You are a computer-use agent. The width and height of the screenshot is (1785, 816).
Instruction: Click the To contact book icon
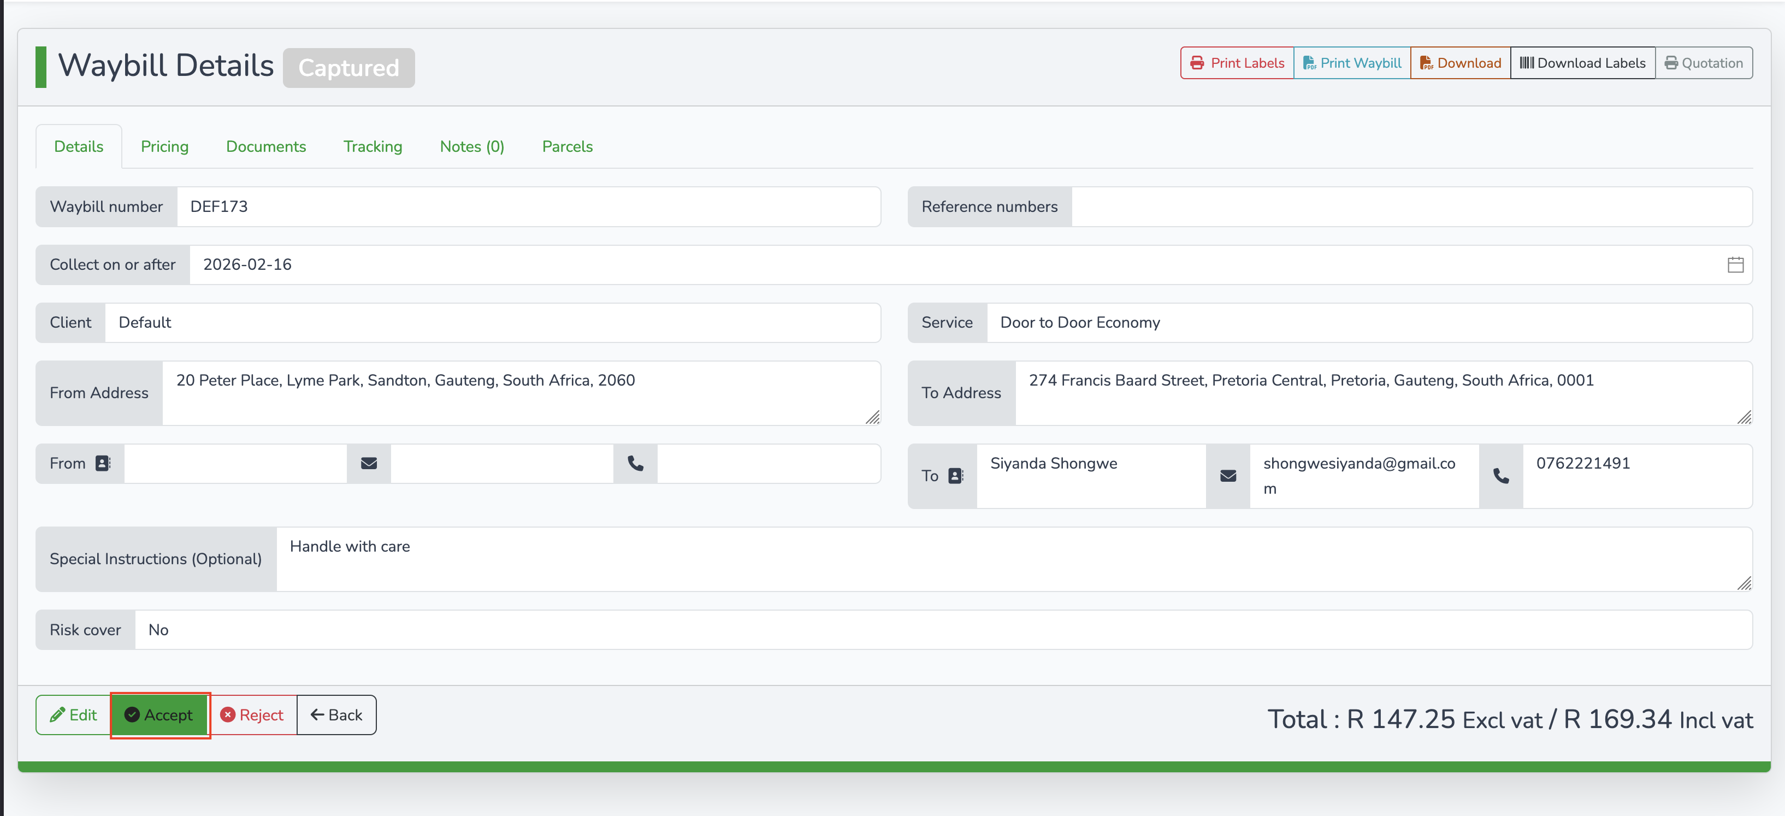click(x=956, y=476)
